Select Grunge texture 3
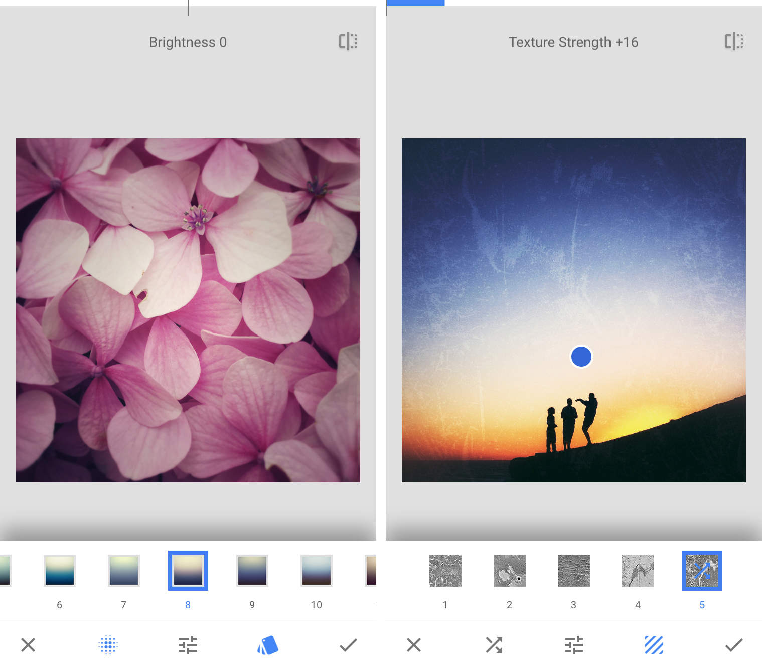Screen dimensions: 762x669 point(573,571)
